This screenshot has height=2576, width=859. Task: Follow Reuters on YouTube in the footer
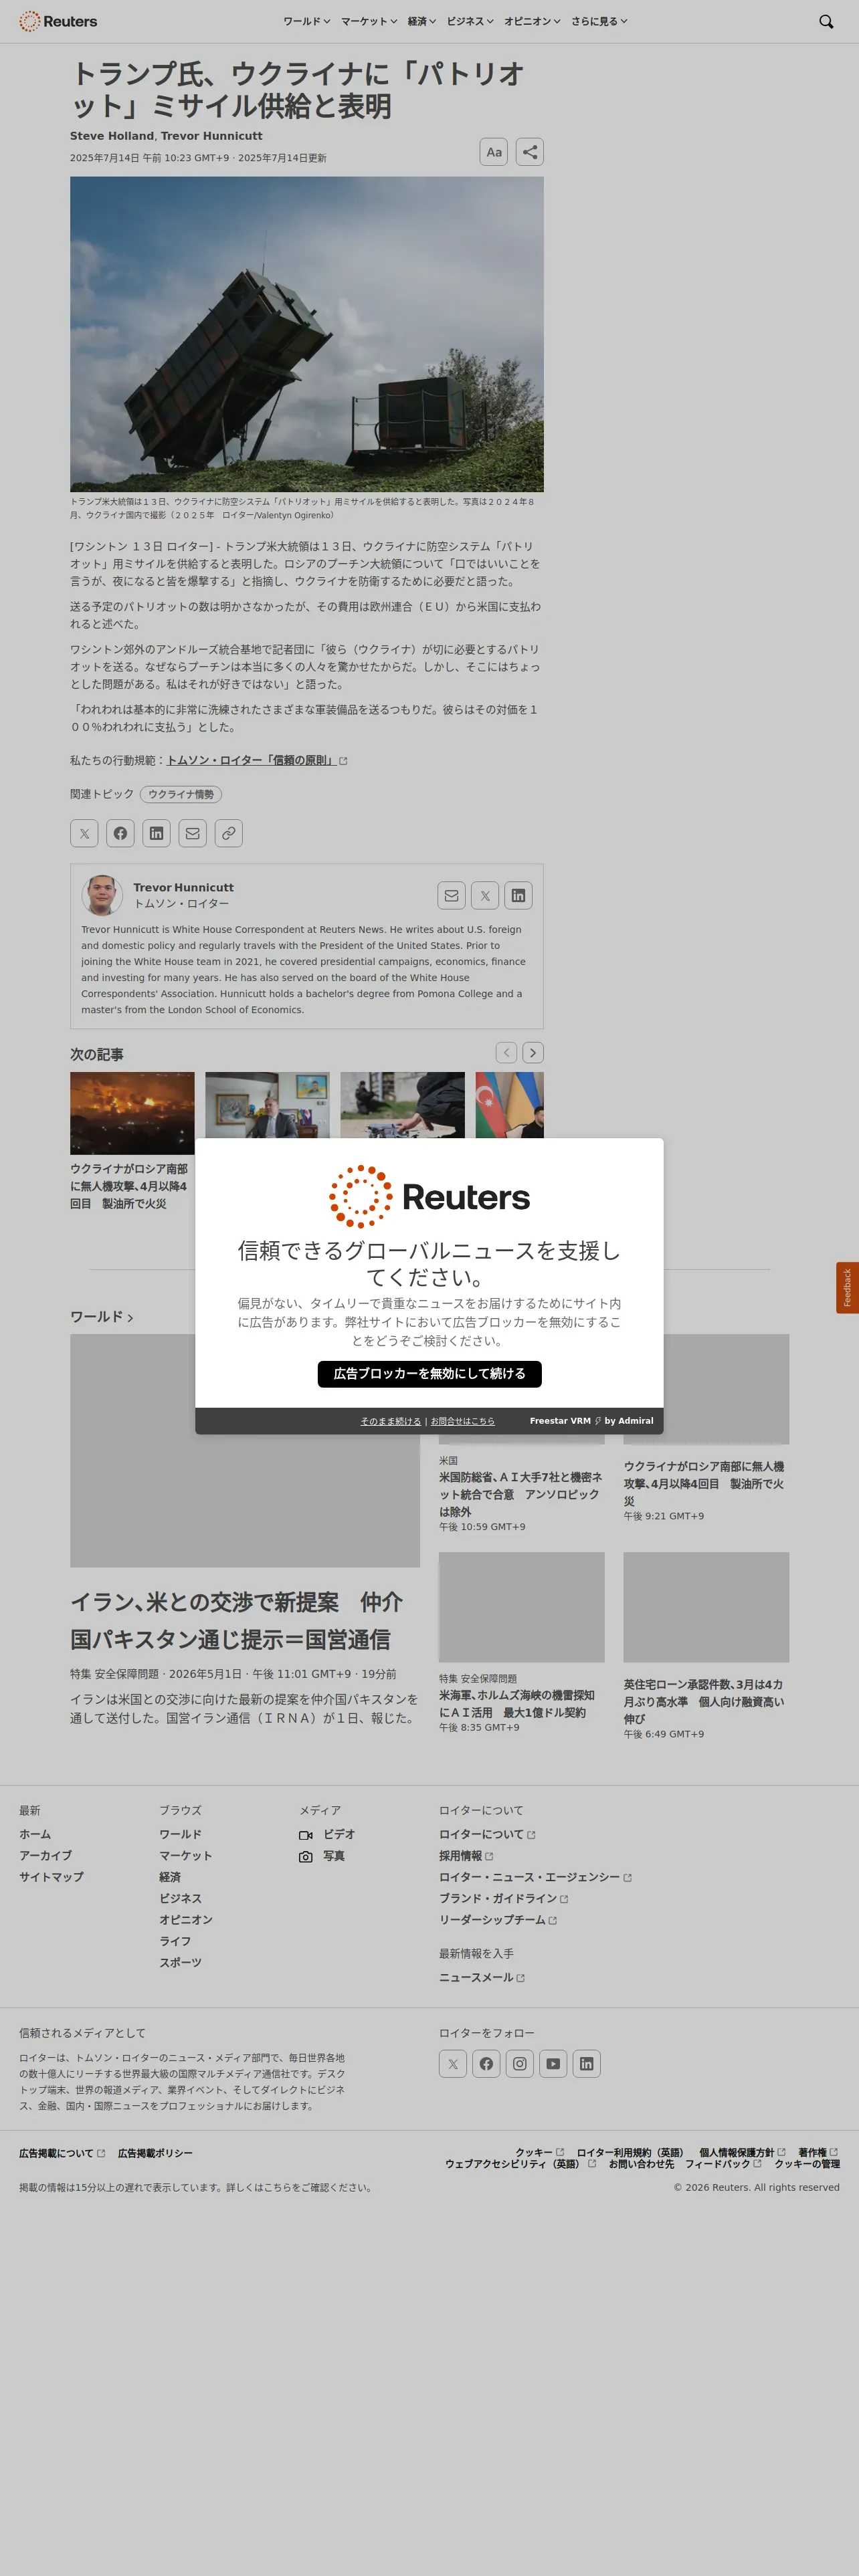(553, 2063)
